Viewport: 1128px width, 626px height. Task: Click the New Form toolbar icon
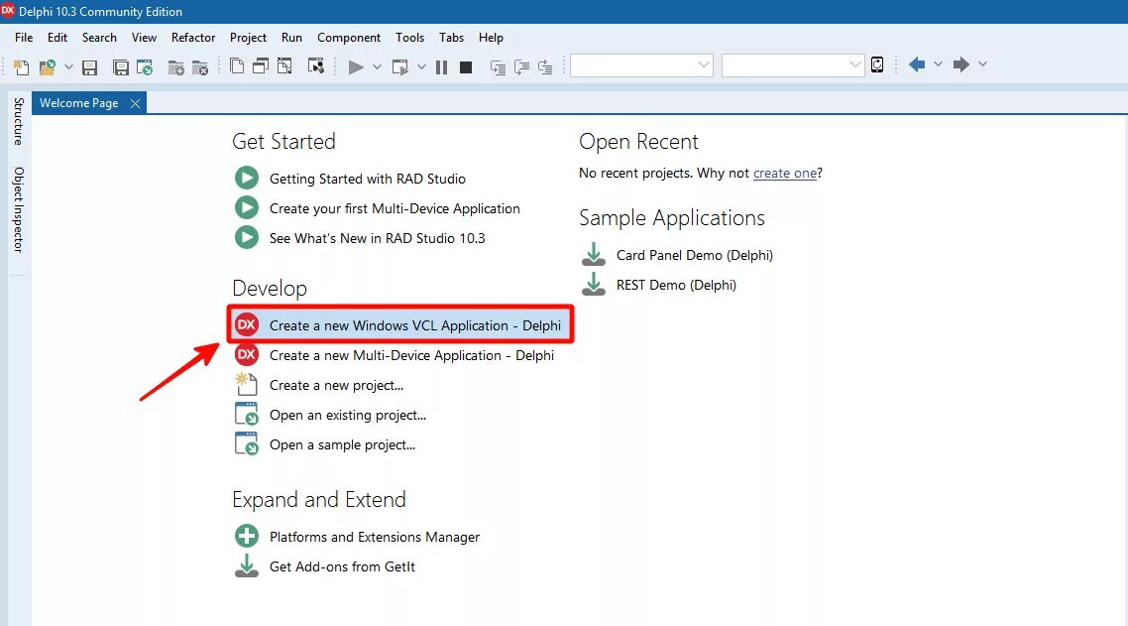[316, 66]
